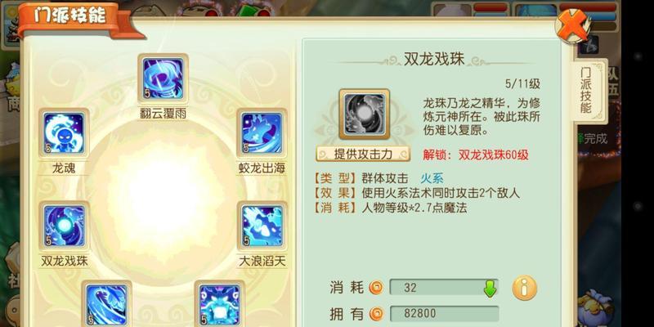Click the 提供攻击力 button
654x327 pixels.
pos(363,154)
